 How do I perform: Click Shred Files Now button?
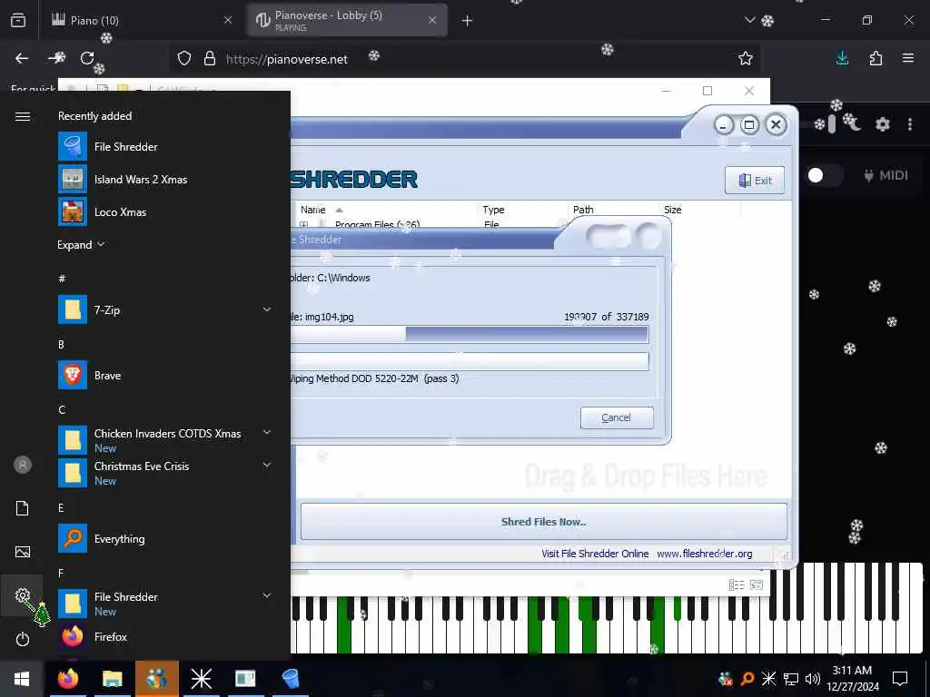[x=544, y=522]
